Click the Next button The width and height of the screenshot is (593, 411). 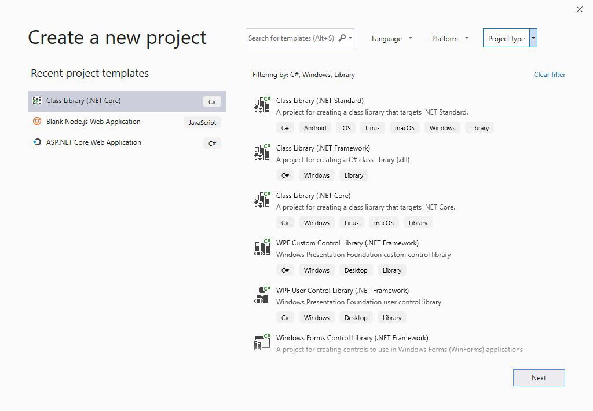[539, 377]
